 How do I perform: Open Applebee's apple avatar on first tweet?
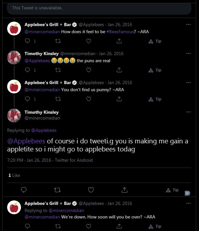pos(14,28)
